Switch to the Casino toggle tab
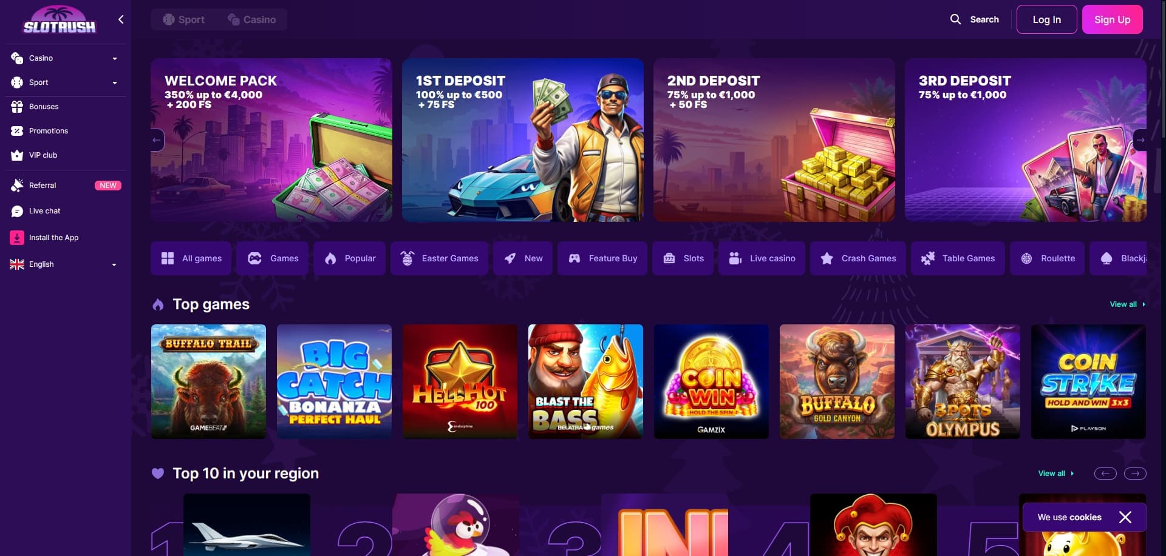The height and width of the screenshot is (556, 1166). (252, 19)
